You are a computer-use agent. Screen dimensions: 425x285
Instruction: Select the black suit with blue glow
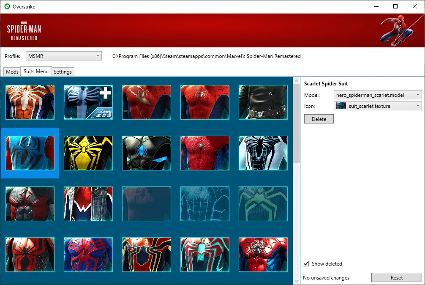(x=147, y=153)
